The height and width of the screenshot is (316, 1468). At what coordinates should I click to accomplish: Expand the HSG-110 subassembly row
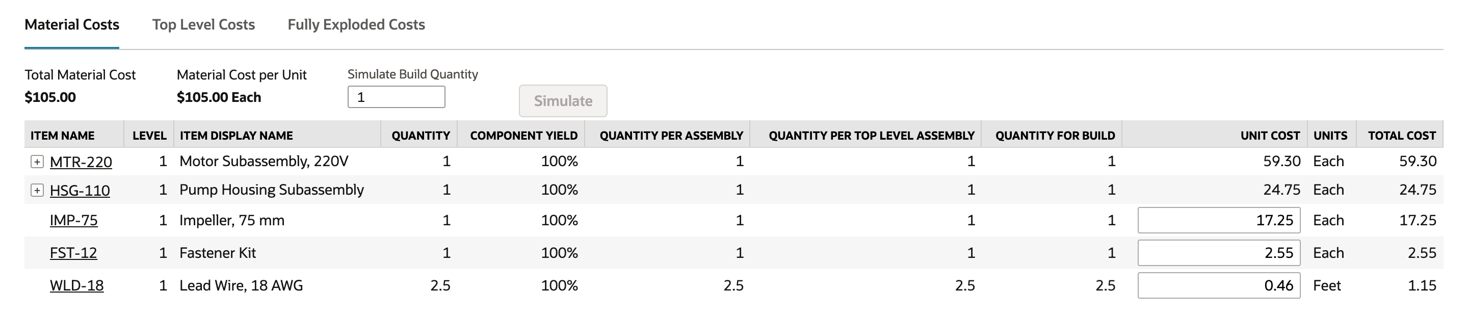37,191
